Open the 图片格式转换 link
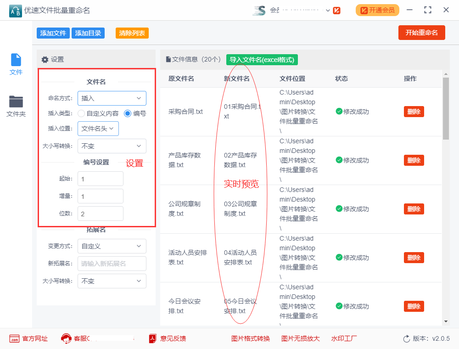The width and height of the screenshot is (459, 349). (251, 339)
